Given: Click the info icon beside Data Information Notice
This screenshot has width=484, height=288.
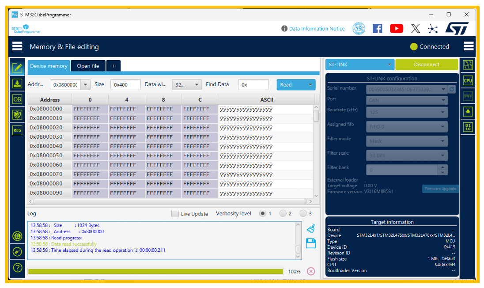Looking at the screenshot, I should coord(284,29).
